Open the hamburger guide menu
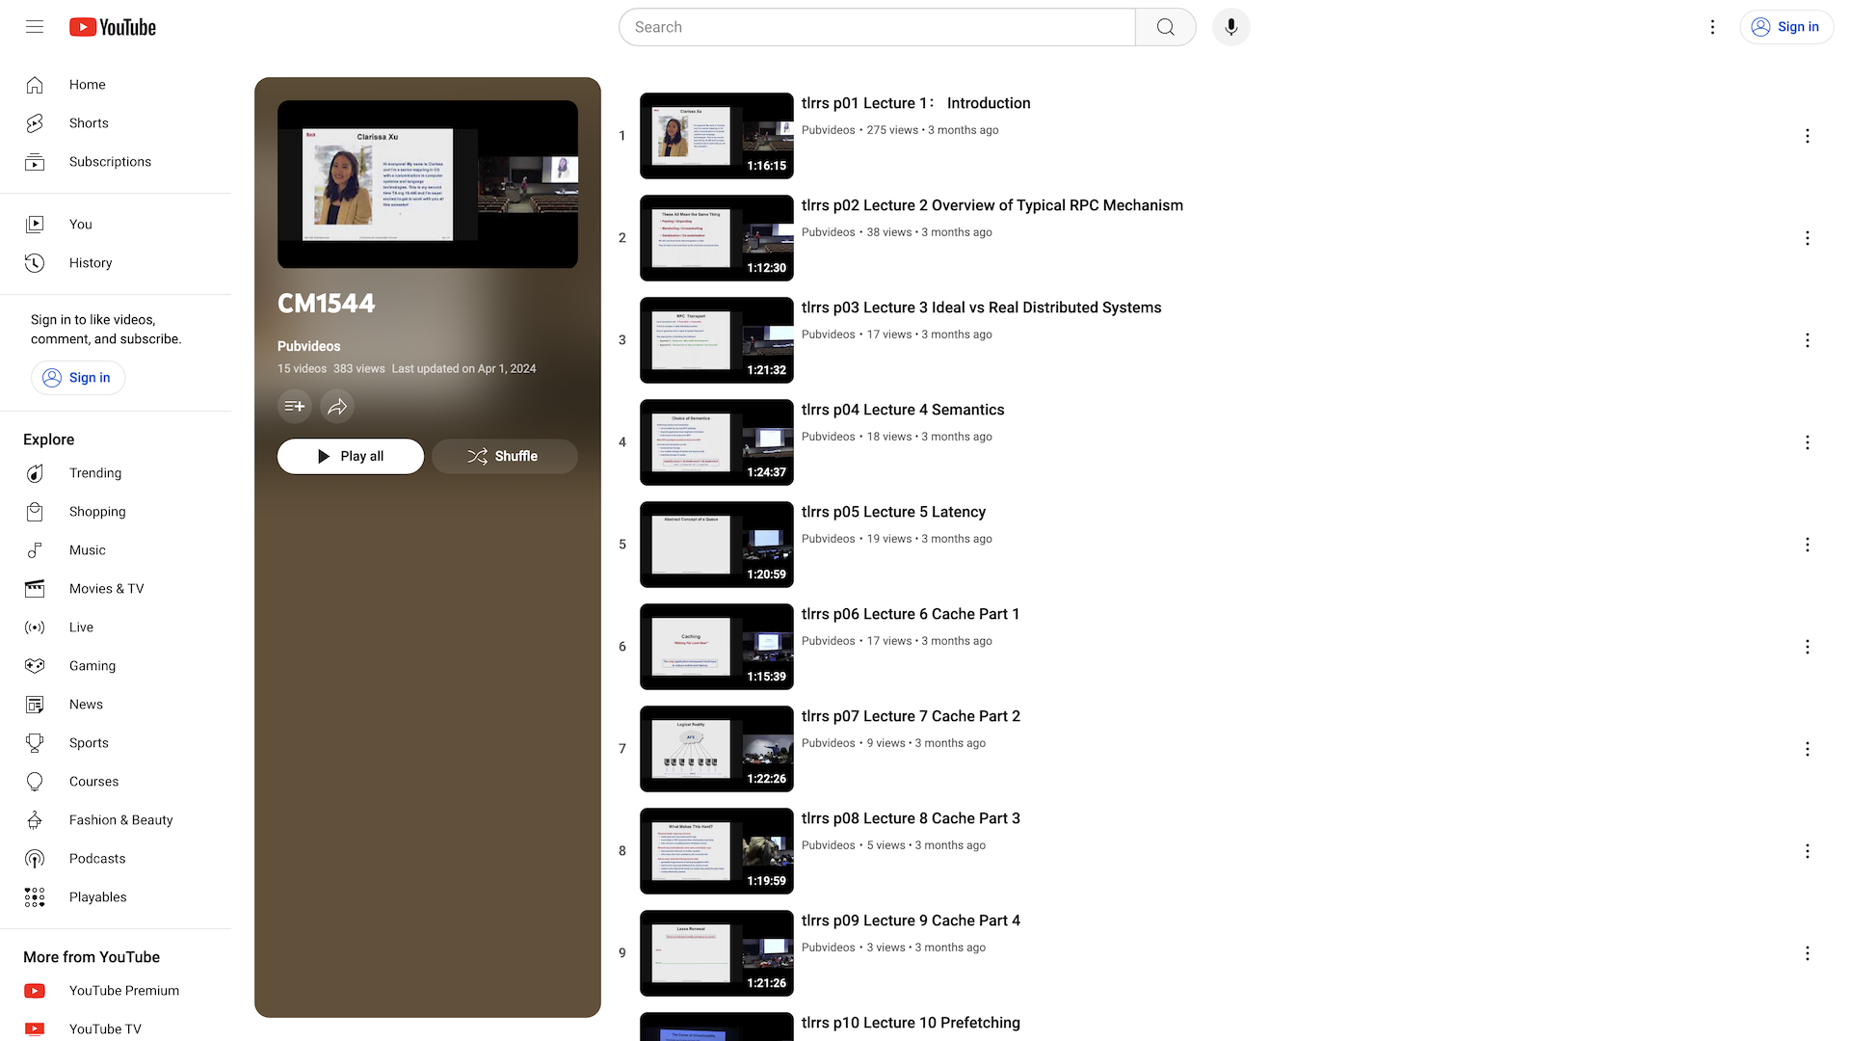The width and height of the screenshot is (1850, 1041). (35, 27)
